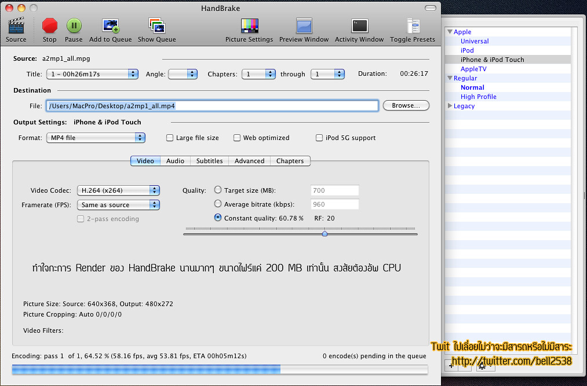
Task: Expand the Legacy presets group
Action: pos(450,106)
